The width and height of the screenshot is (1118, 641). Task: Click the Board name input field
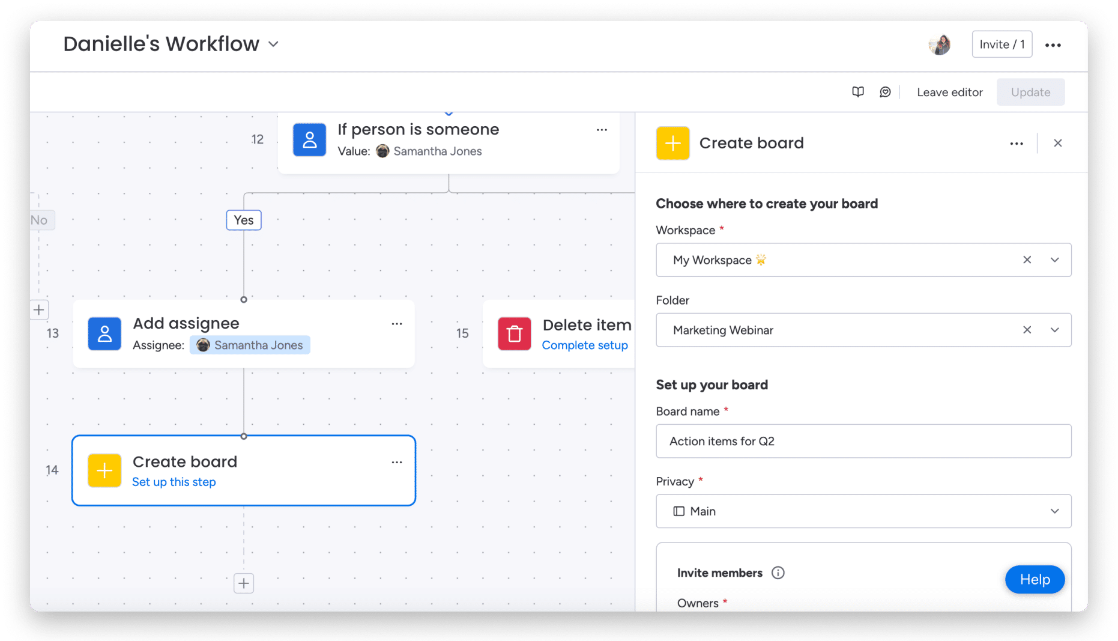863,441
